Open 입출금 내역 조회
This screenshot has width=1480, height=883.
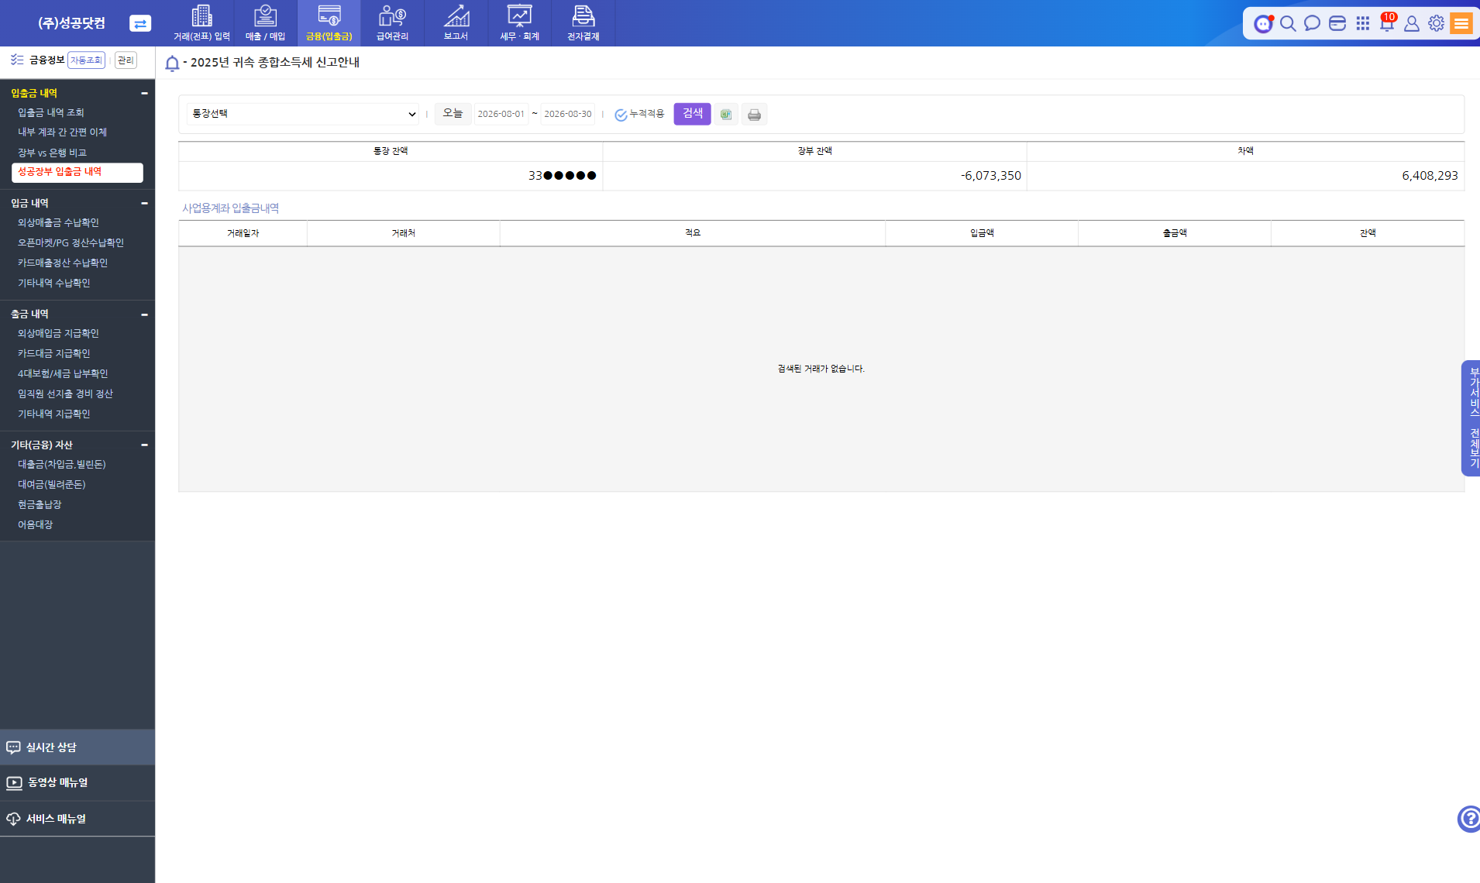[x=51, y=112]
